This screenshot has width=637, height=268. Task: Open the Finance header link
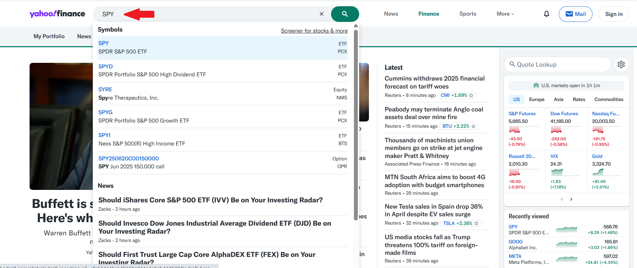pyautogui.click(x=429, y=14)
